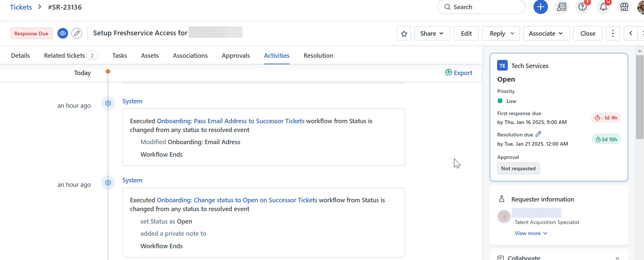Open the Assets tab
The height and width of the screenshot is (260, 644).
tap(150, 56)
